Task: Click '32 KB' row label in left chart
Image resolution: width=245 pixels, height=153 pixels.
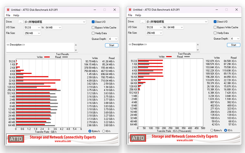Action: [x=12, y=81]
